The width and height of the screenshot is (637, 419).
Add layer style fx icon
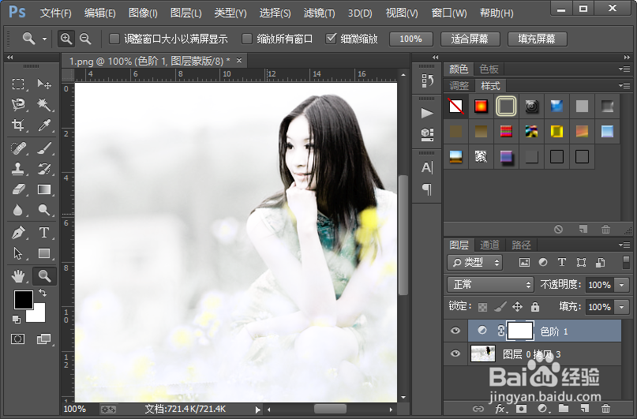[x=500, y=409]
